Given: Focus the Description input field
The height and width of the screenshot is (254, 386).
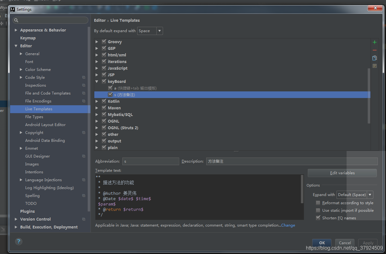Looking at the screenshot, I should [292, 161].
